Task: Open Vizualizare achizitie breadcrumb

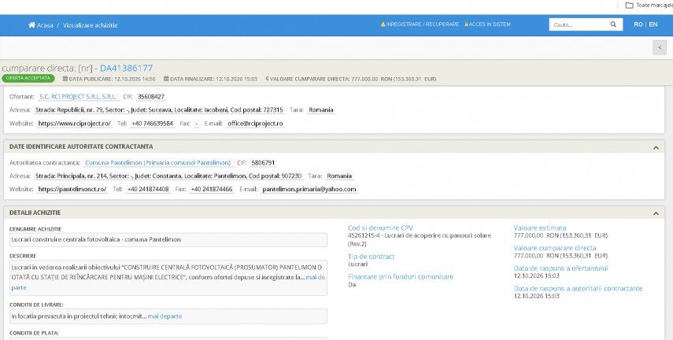Action: click(91, 25)
